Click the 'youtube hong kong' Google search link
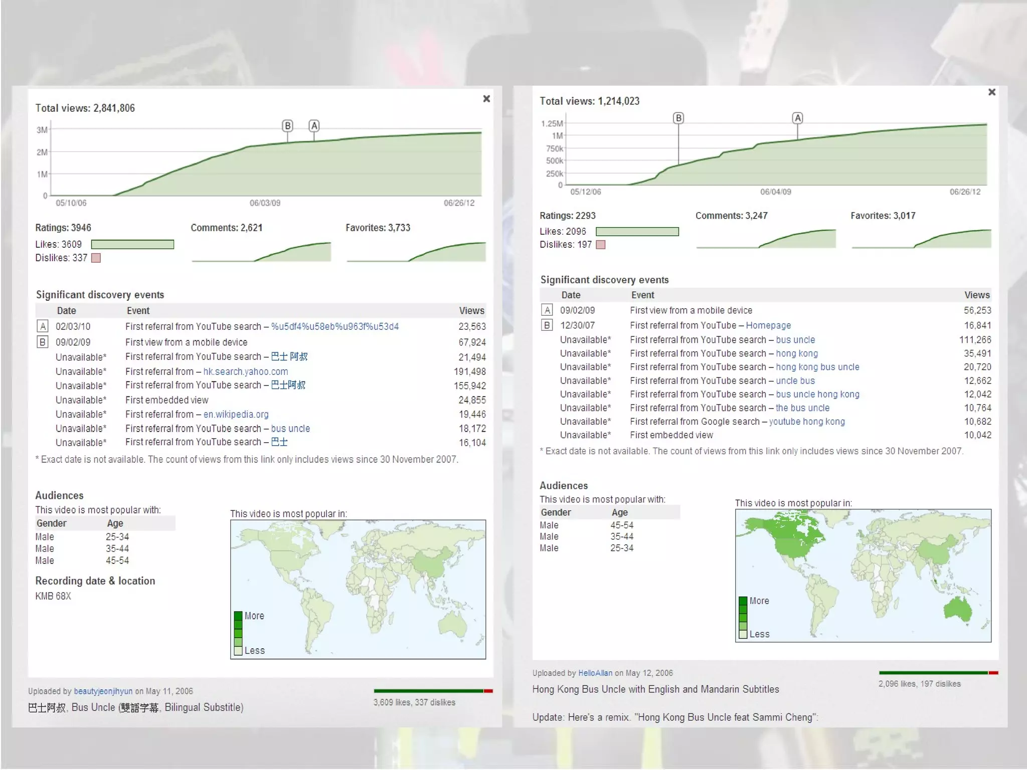 tap(806, 422)
